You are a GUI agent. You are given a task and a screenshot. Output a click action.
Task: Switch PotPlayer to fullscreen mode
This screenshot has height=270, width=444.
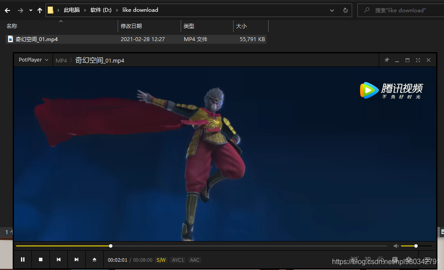(x=418, y=60)
